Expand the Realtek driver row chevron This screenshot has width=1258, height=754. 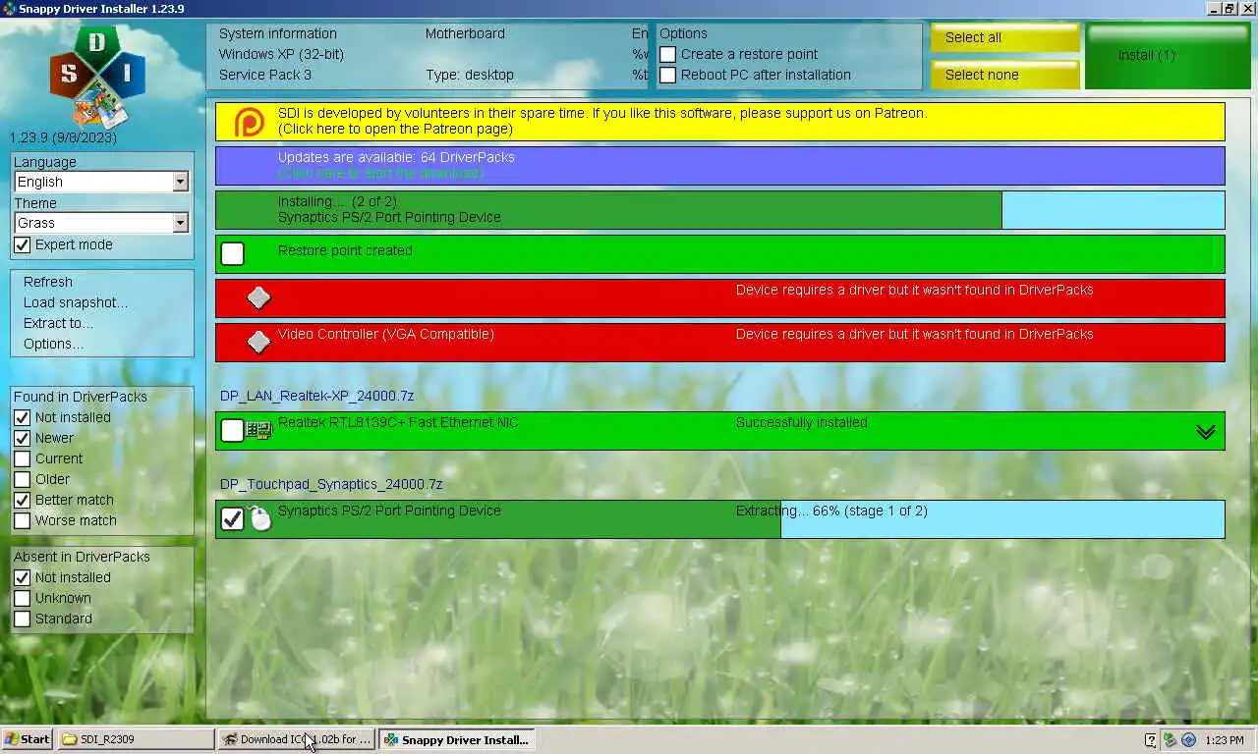coord(1206,432)
